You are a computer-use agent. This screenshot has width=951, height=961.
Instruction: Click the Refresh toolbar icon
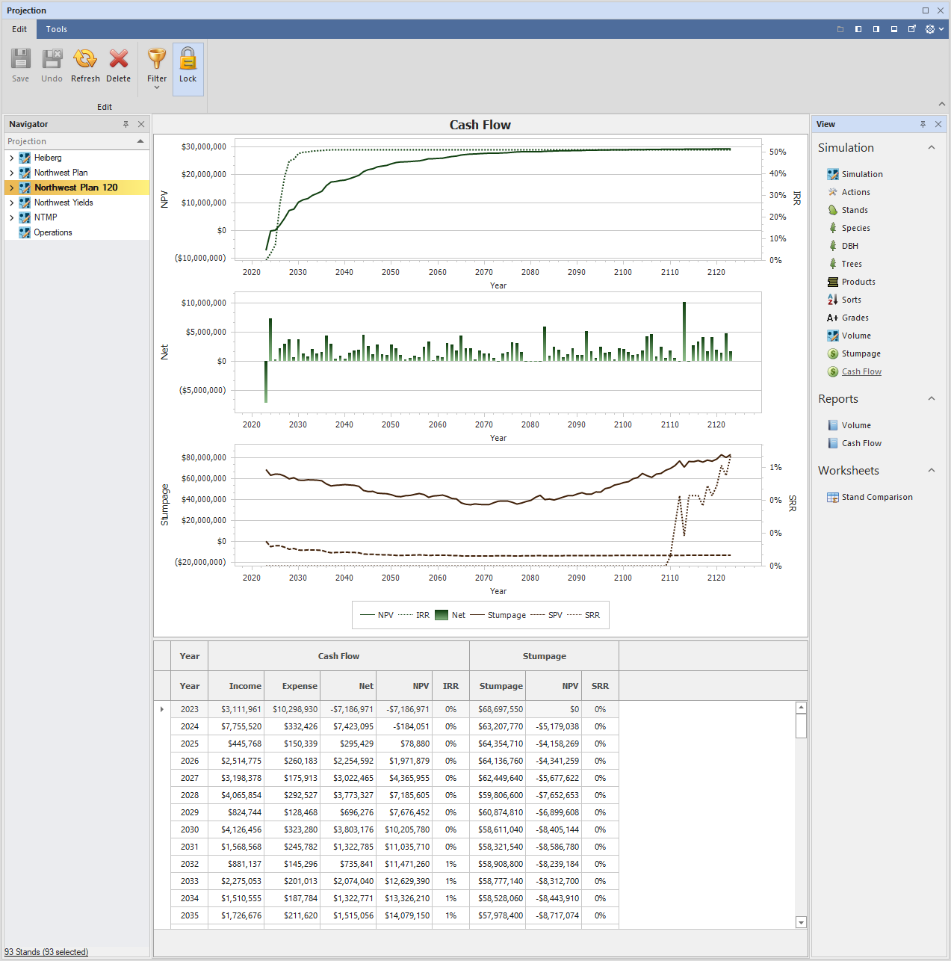click(85, 59)
